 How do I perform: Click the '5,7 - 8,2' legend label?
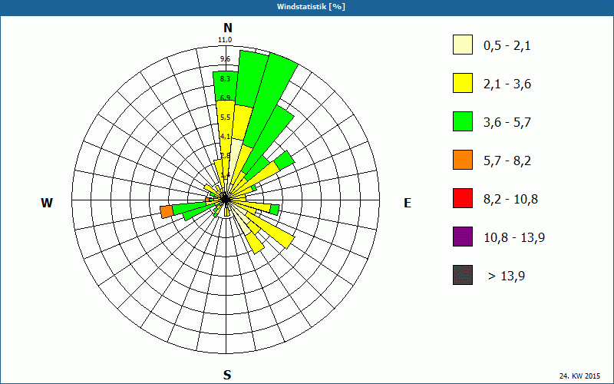click(x=507, y=161)
